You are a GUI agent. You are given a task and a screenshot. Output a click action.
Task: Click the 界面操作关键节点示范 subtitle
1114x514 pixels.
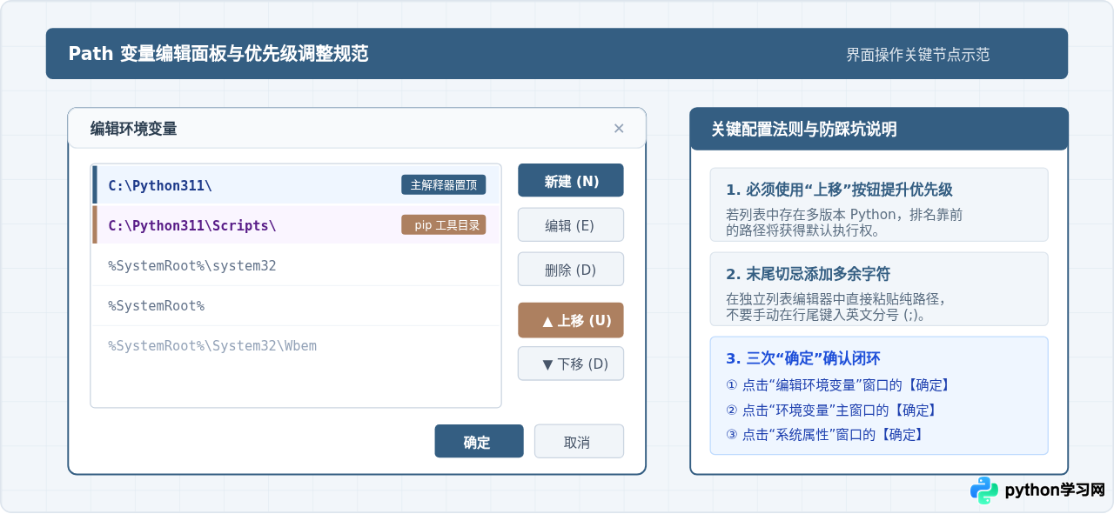click(918, 55)
